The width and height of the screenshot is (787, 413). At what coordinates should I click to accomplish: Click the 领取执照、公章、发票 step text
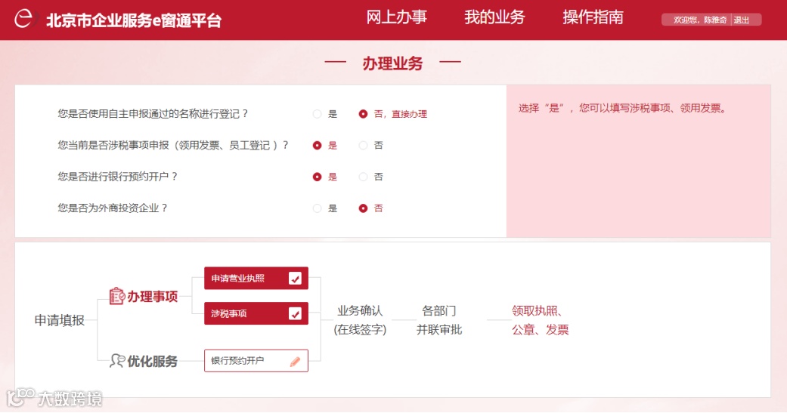540,320
